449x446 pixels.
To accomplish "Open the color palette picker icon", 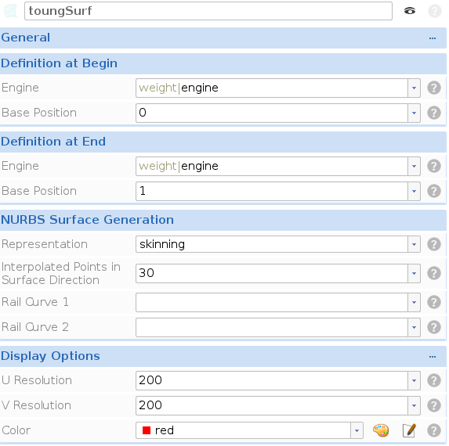I will [381, 430].
